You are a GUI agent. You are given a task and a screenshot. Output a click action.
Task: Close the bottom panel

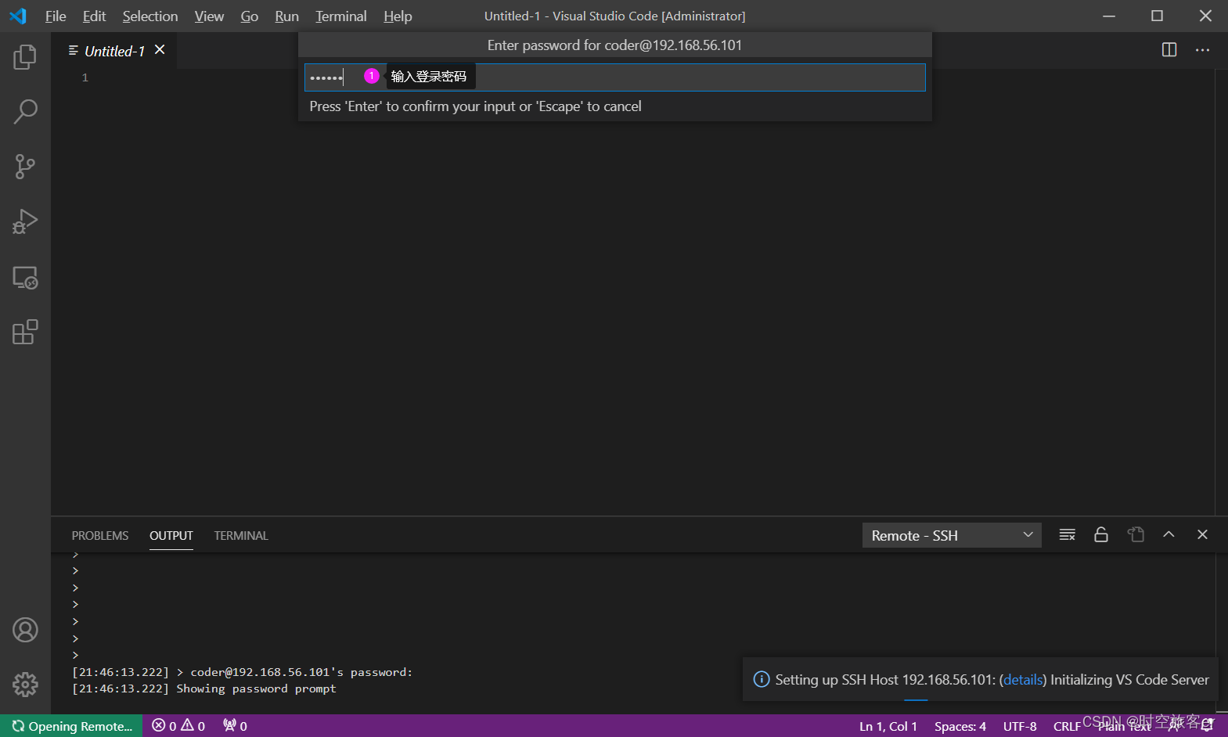coord(1203,534)
